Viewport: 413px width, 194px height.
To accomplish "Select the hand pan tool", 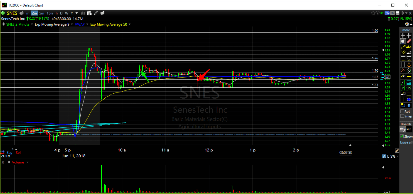I will pos(403,41).
